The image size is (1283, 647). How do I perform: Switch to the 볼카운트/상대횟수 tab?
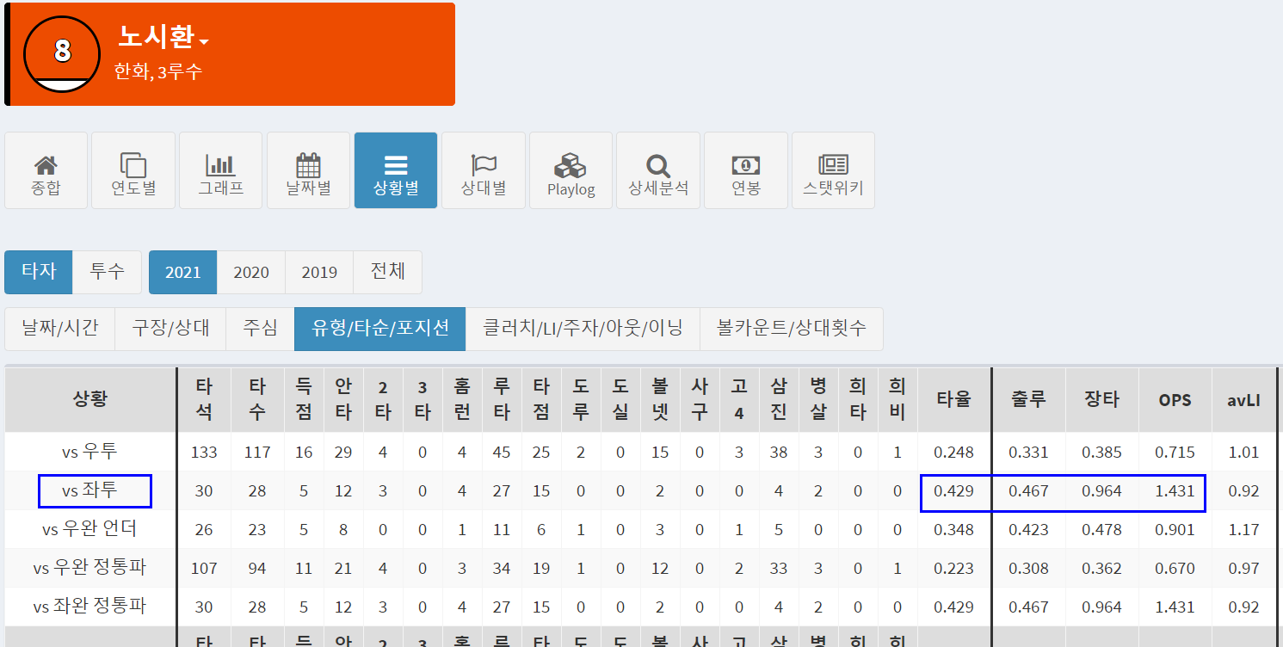click(792, 329)
